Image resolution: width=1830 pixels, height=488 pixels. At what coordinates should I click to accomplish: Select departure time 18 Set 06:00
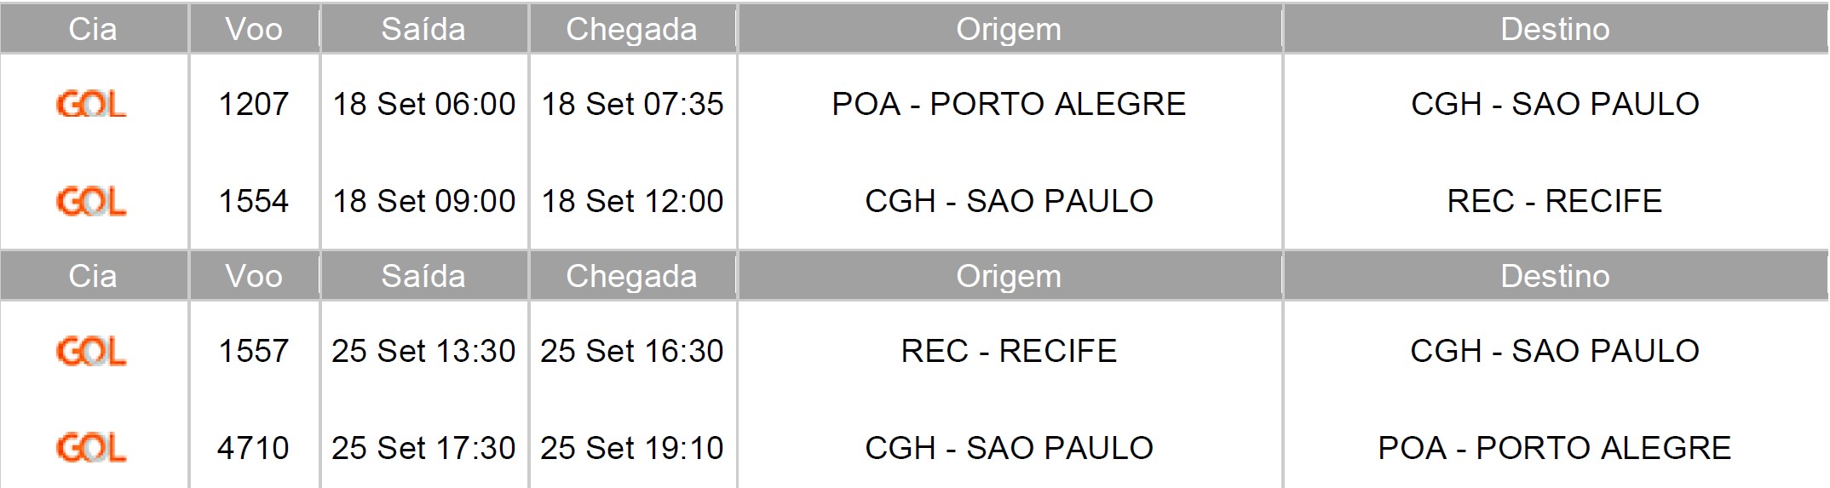coord(423,104)
